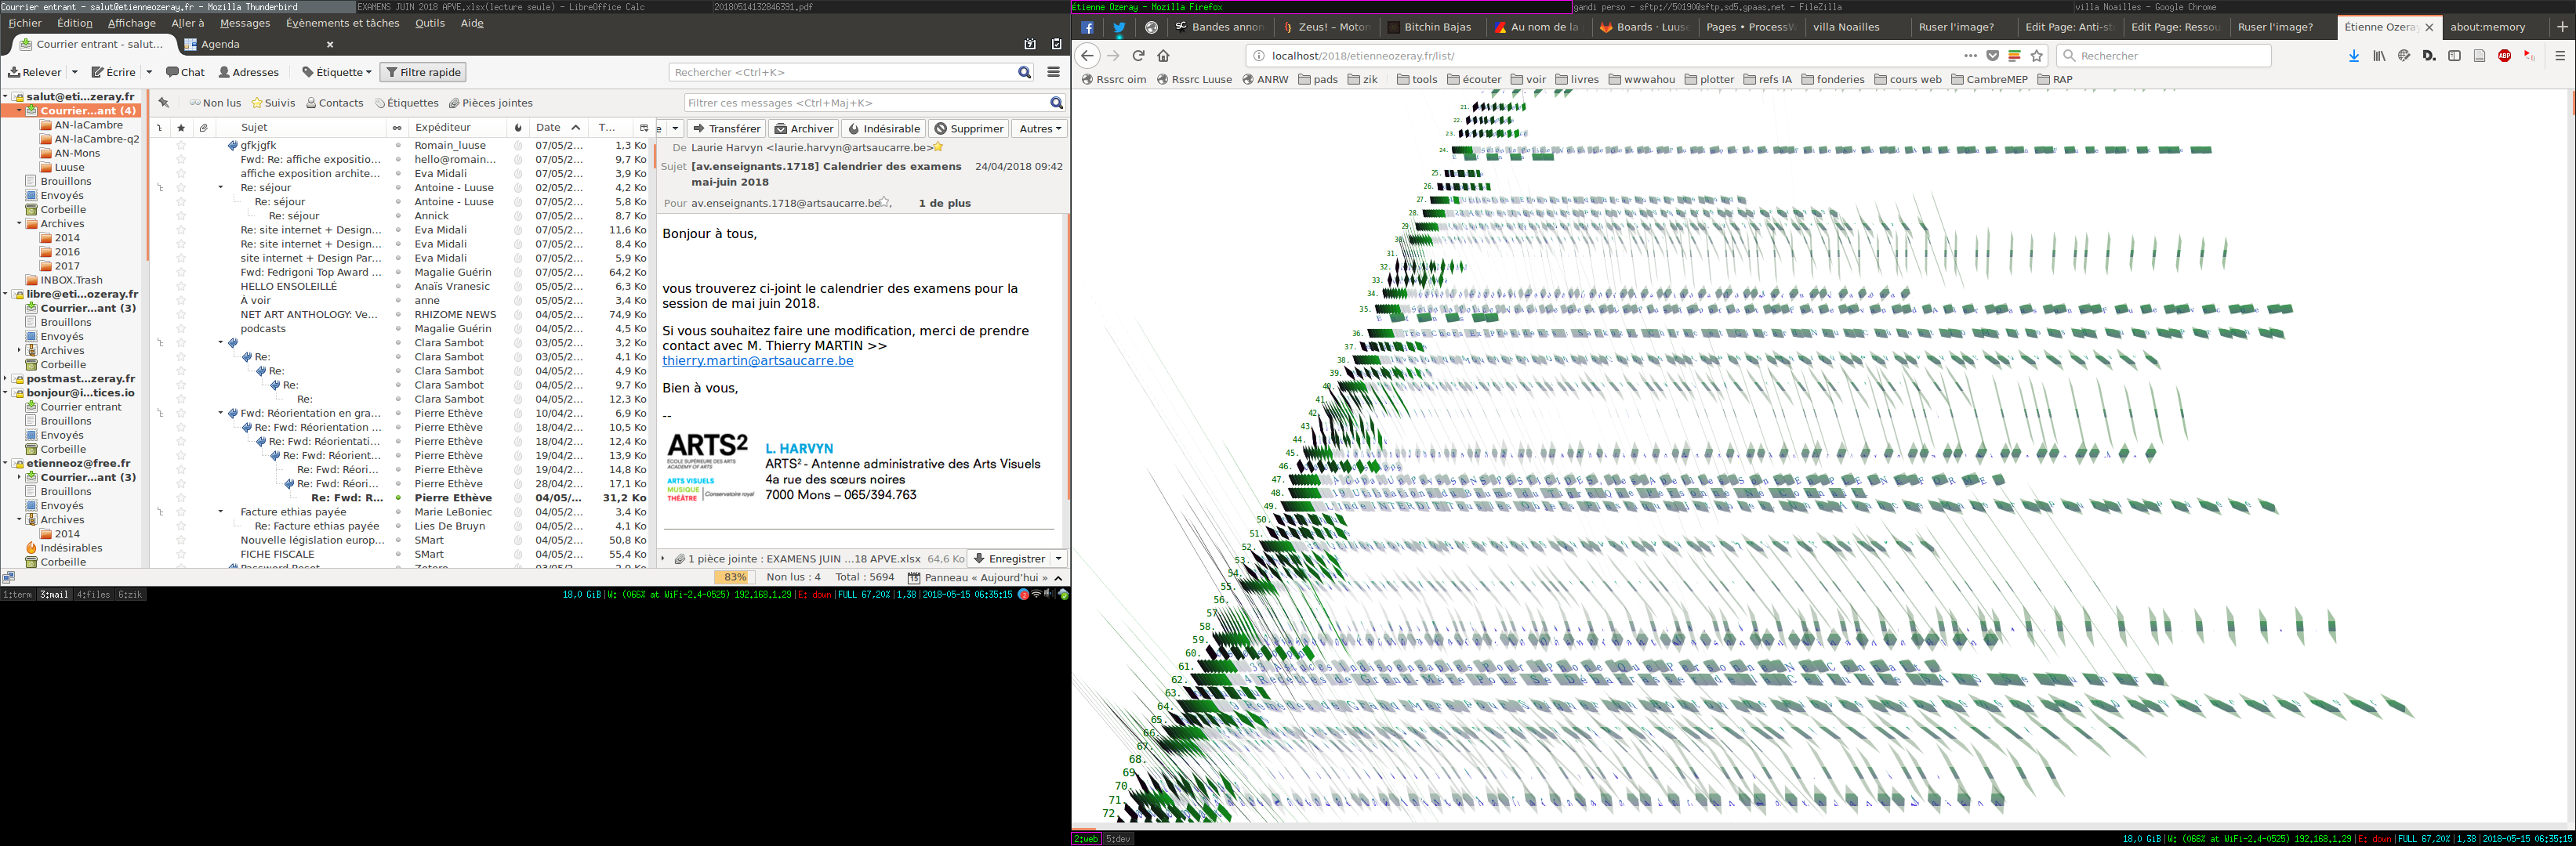Screen dimensions: 2576x846
Task: Bookmark page with star icon
Action: pos(2037,56)
